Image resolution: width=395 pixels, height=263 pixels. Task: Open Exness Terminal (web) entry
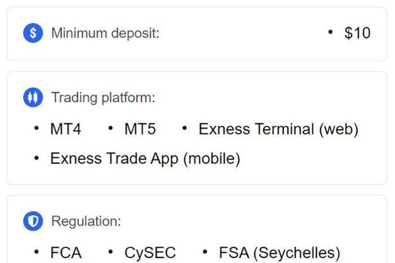point(278,130)
